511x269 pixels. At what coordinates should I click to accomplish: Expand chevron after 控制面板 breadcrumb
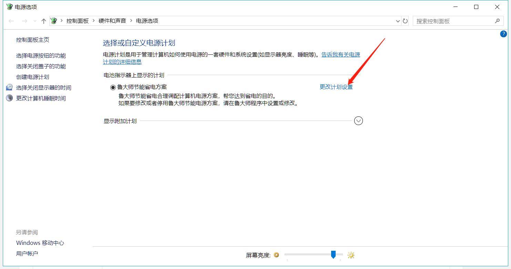[x=94, y=21]
